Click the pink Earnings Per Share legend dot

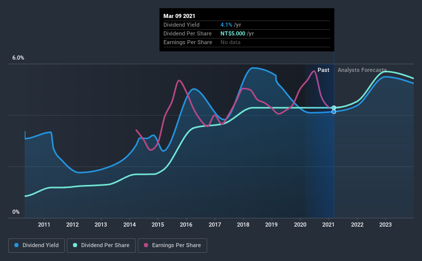click(x=146, y=245)
